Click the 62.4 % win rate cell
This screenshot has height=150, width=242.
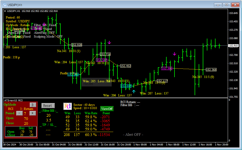91,121
